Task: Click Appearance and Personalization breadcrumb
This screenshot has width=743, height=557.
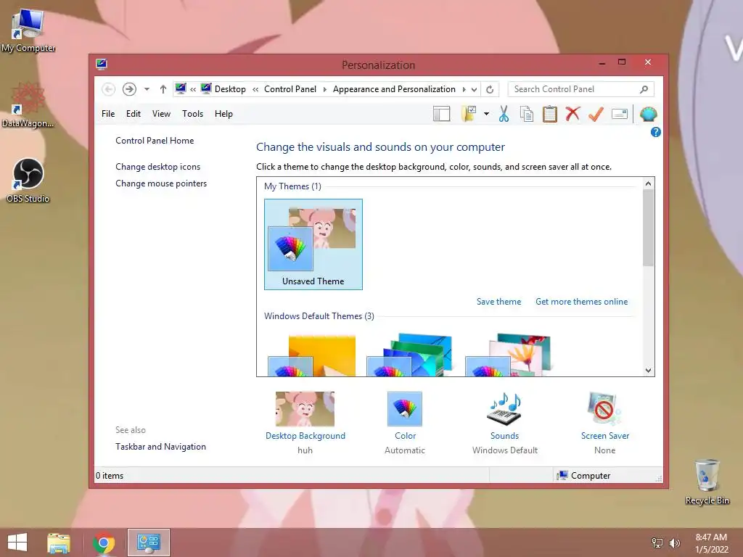Action: 394,89
